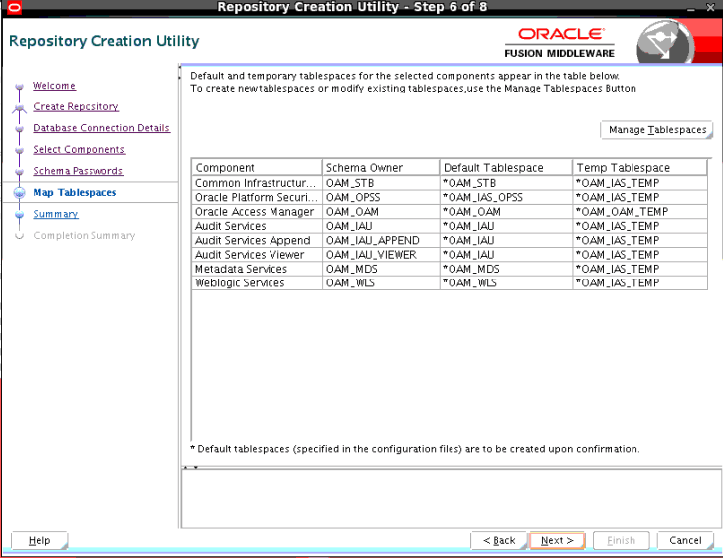Screen dimensions: 723x558
Task: Open the Manage Tablespaces dialog
Action: (656, 130)
